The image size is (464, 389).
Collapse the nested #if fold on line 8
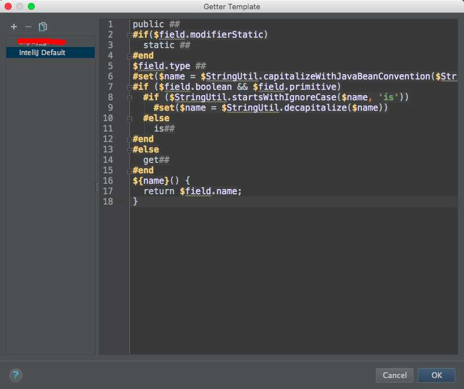coord(129,97)
